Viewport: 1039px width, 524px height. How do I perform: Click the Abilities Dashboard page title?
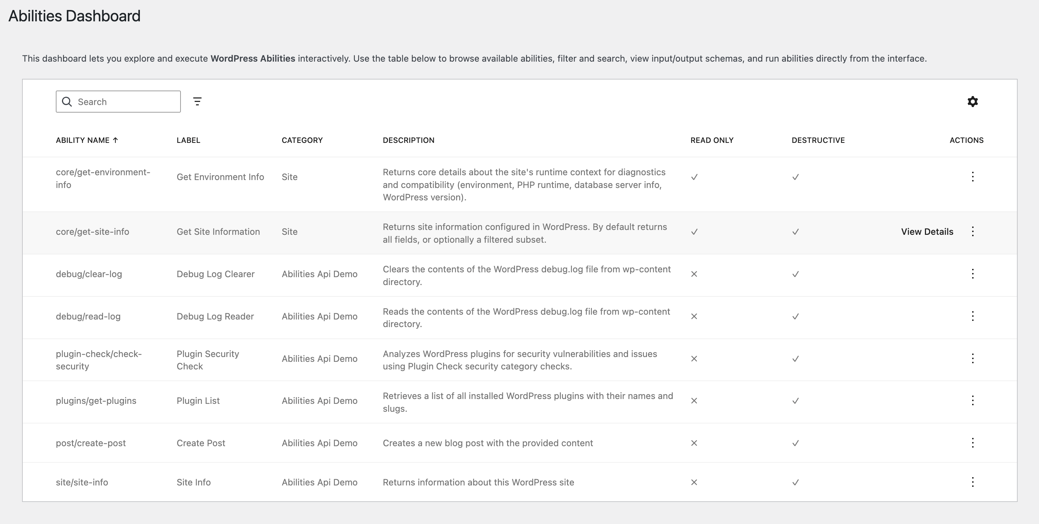[75, 16]
